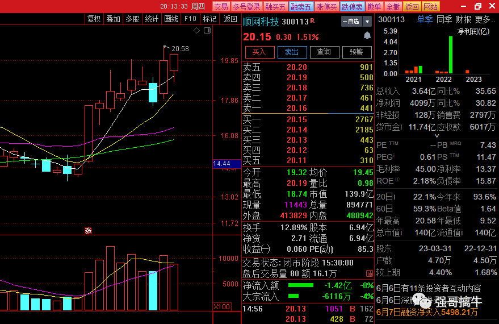Click the 涨 marker below the candlestick chart
The image size is (499, 324).
click(88, 230)
